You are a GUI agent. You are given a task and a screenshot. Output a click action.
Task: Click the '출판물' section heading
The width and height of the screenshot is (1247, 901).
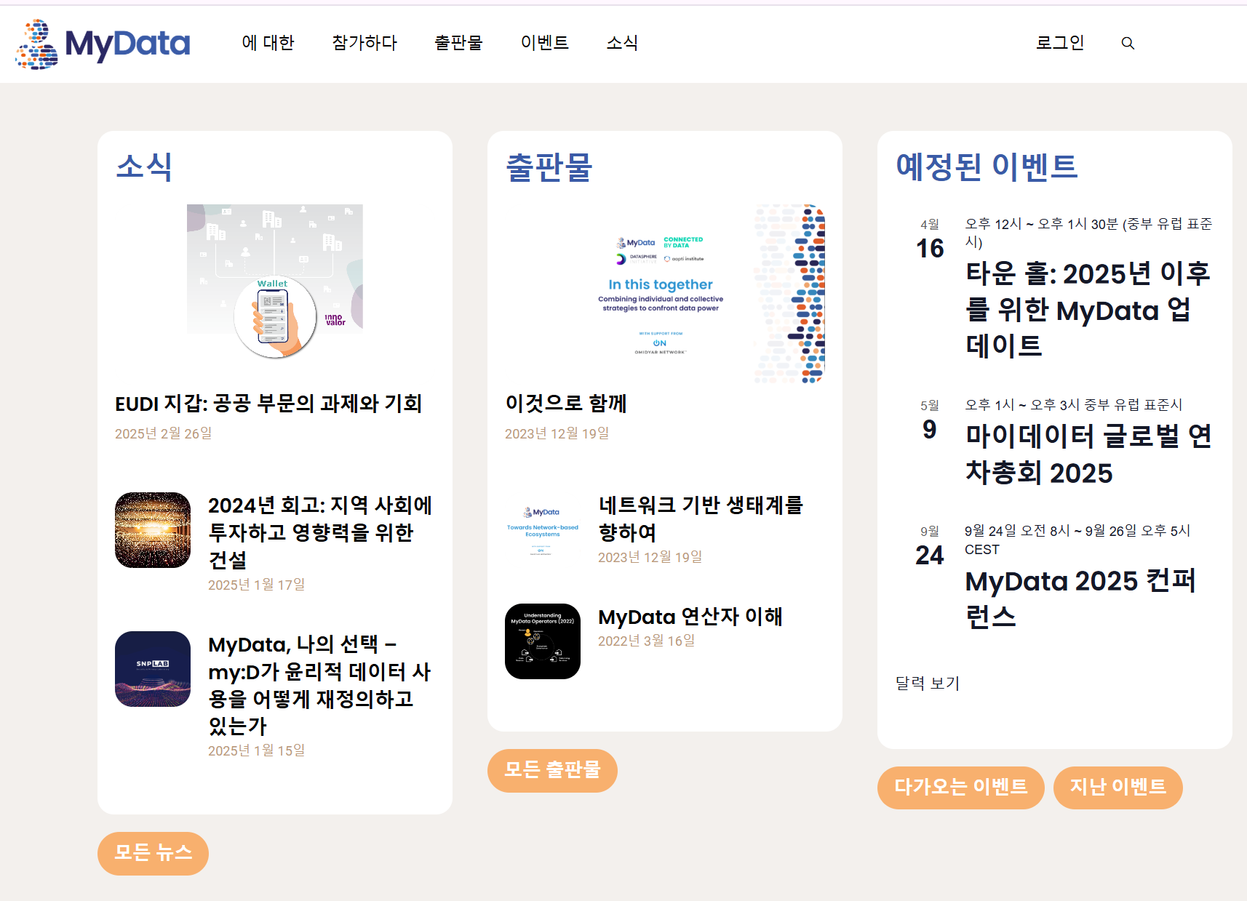click(x=549, y=167)
